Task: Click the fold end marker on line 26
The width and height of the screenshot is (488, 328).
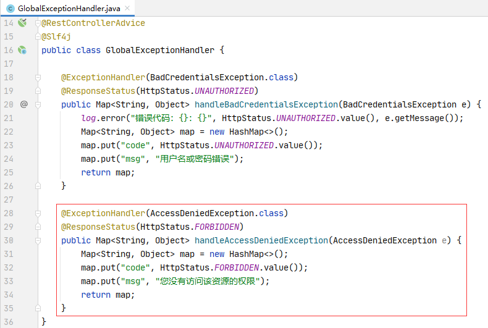Action: (x=38, y=186)
